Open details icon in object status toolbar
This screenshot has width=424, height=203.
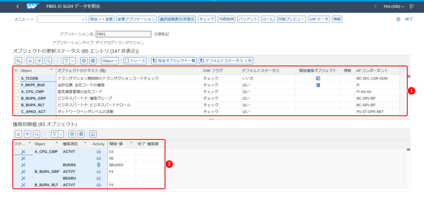tap(18, 61)
